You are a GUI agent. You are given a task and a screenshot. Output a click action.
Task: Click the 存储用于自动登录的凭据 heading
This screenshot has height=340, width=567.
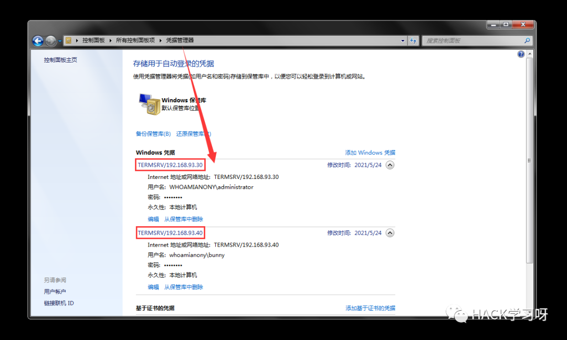(x=174, y=63)
